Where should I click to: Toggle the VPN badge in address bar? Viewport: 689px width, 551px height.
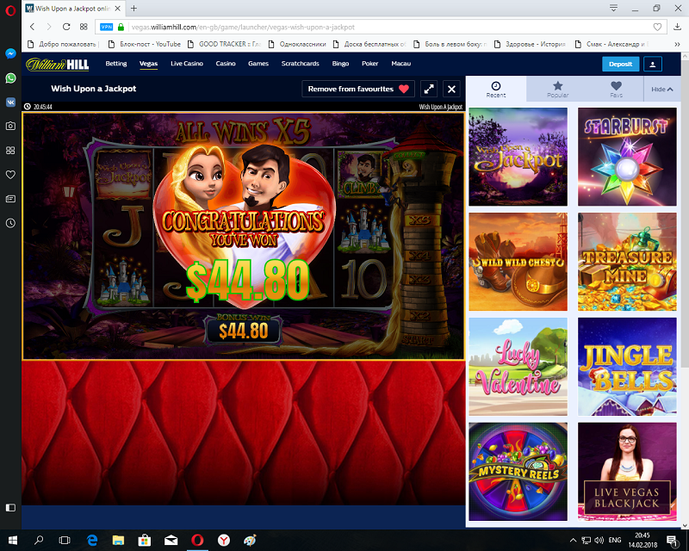tap(106, 27)
